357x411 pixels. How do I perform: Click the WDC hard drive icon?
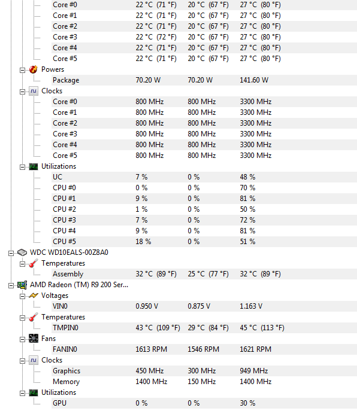tap(22, 252)
